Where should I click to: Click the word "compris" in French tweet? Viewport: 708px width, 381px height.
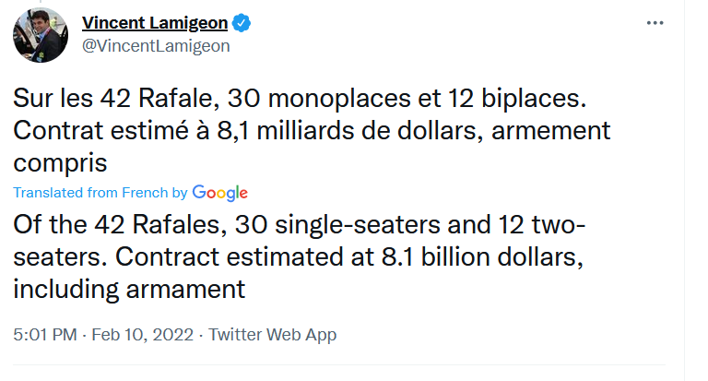click(x=61, y=163)
